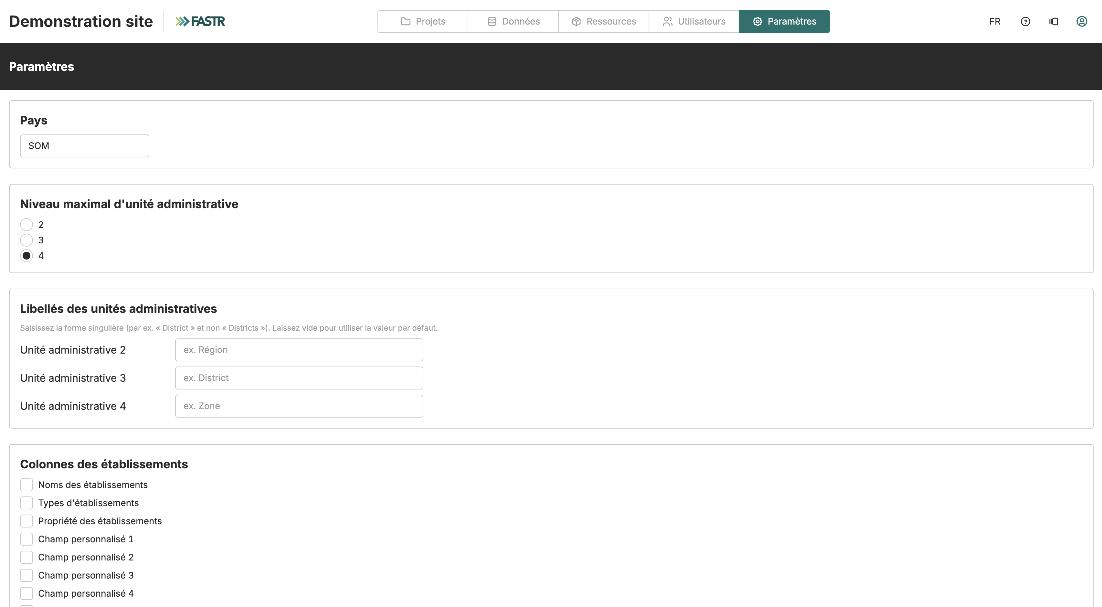Open the Projets tab
The image size is (1102, 607).
coord(423,21)
